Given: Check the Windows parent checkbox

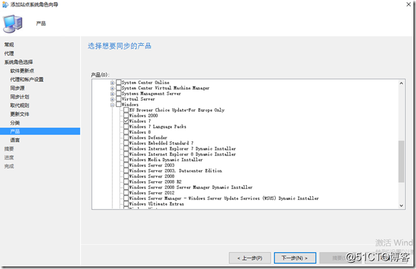Looking at the screenshot, I should pos(119,105).
